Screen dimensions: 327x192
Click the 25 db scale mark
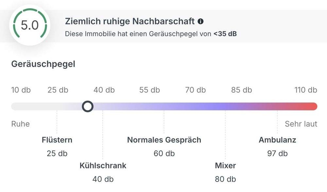57,90
